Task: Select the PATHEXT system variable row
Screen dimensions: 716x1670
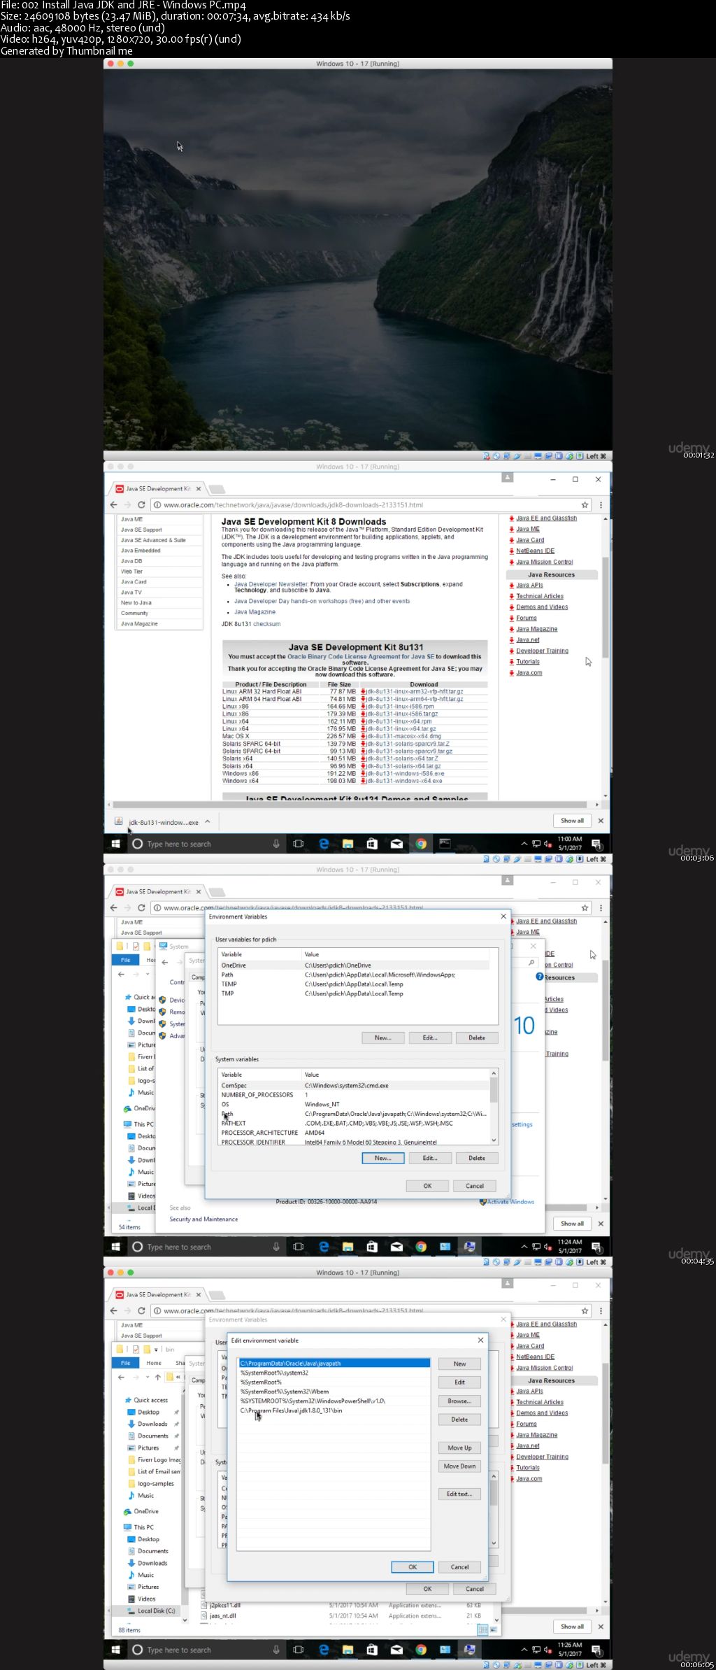Action: tap(234, 1123)
